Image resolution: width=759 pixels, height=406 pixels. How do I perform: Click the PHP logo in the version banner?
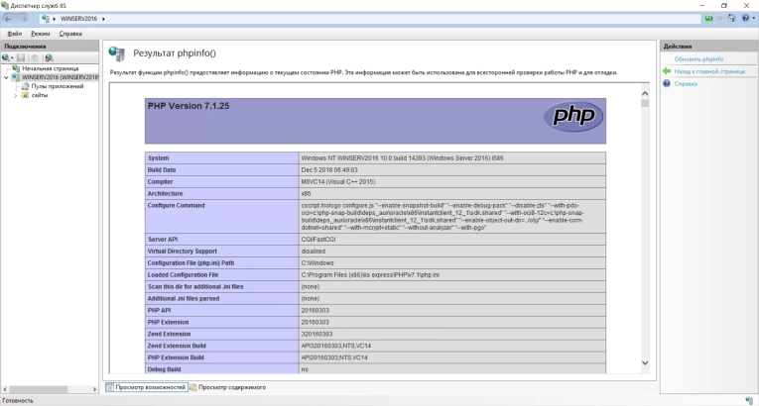coord(573,116)
